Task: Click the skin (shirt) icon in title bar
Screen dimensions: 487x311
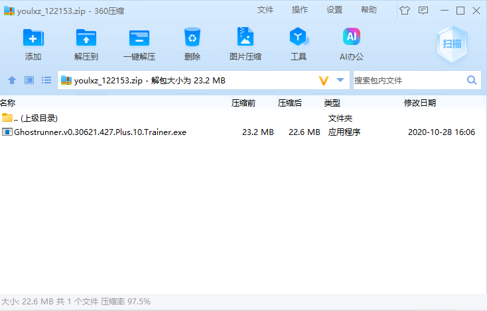Action: 405,11
